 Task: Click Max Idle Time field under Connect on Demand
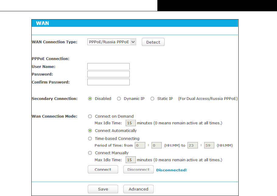[131, 123]
